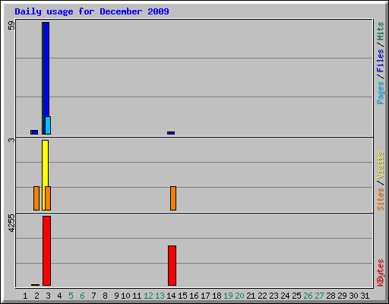Select the orange sites bar for day 3
The width and height of the screenshot is (389, 304).
[x=48, y=198]
